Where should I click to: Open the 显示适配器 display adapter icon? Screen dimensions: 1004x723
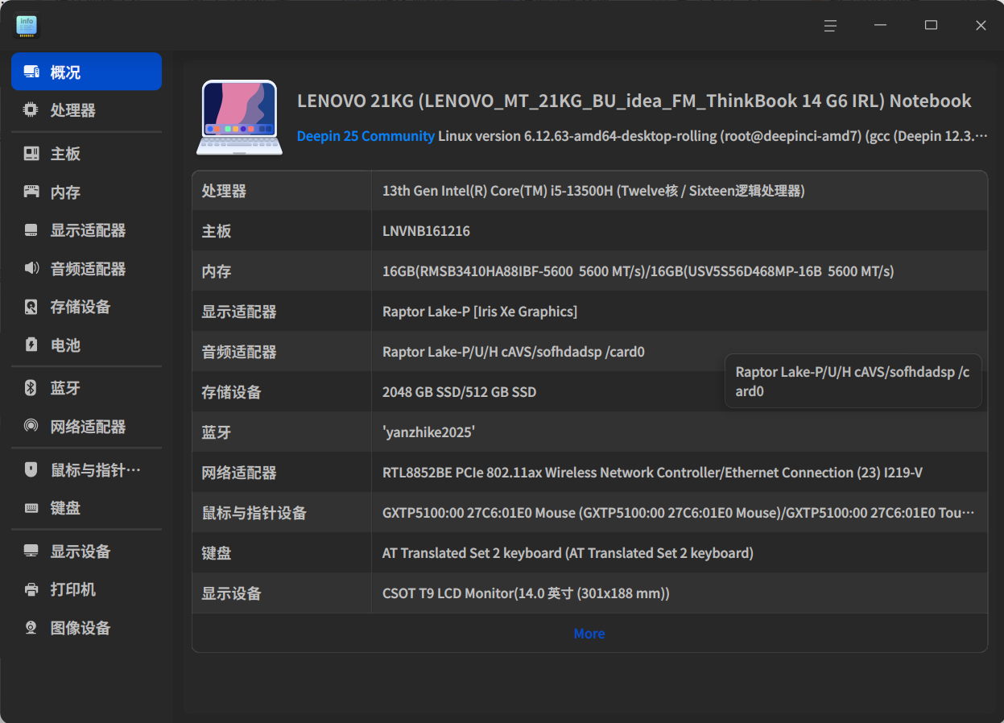point(31,229)
